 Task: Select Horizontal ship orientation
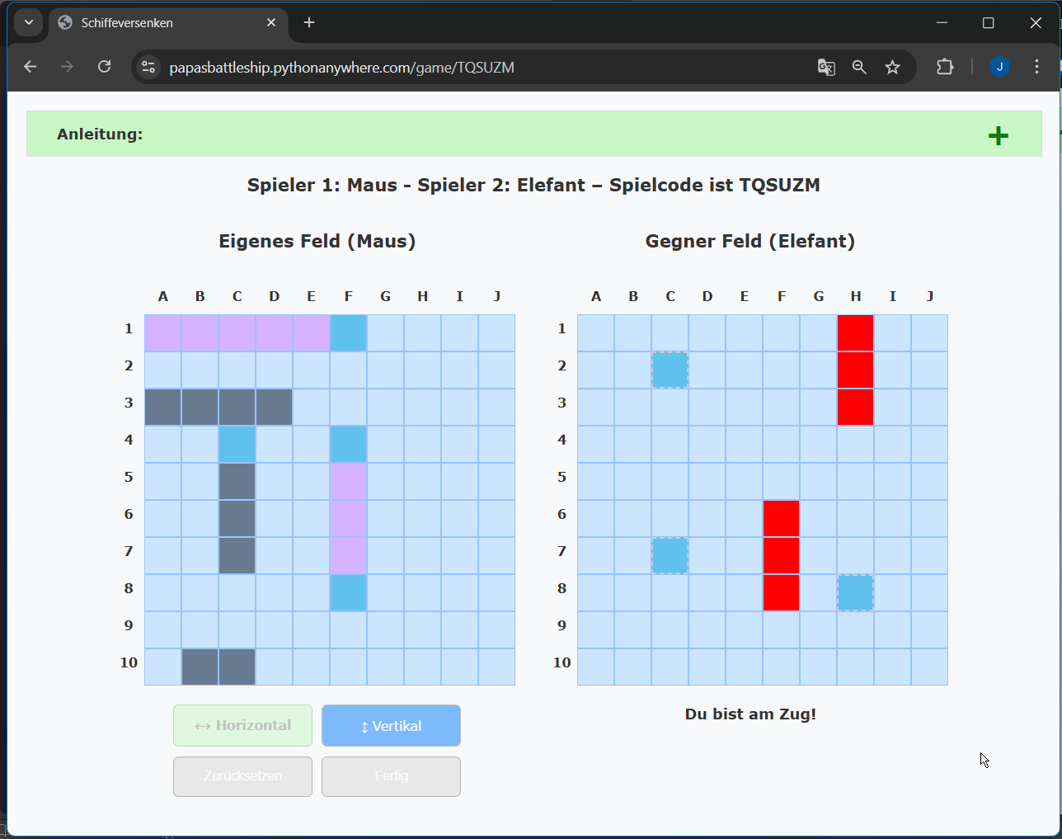click(x=242, y=726)
